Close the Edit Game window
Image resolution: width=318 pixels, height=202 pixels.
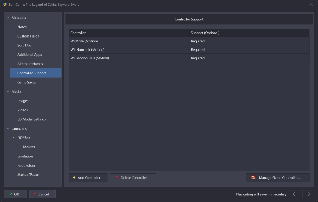tap(311, 5)
